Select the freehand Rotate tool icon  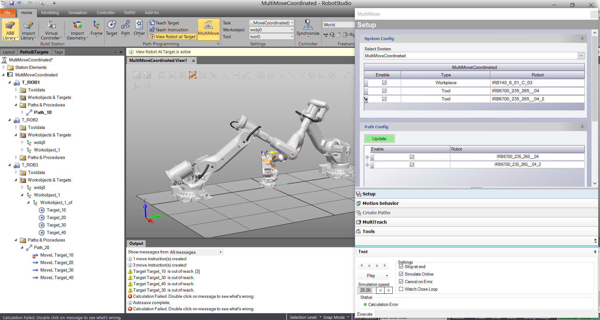[332, 35]
